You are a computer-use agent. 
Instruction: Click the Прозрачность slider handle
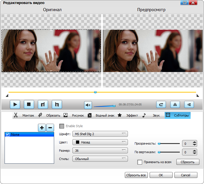tap(159, 144)
